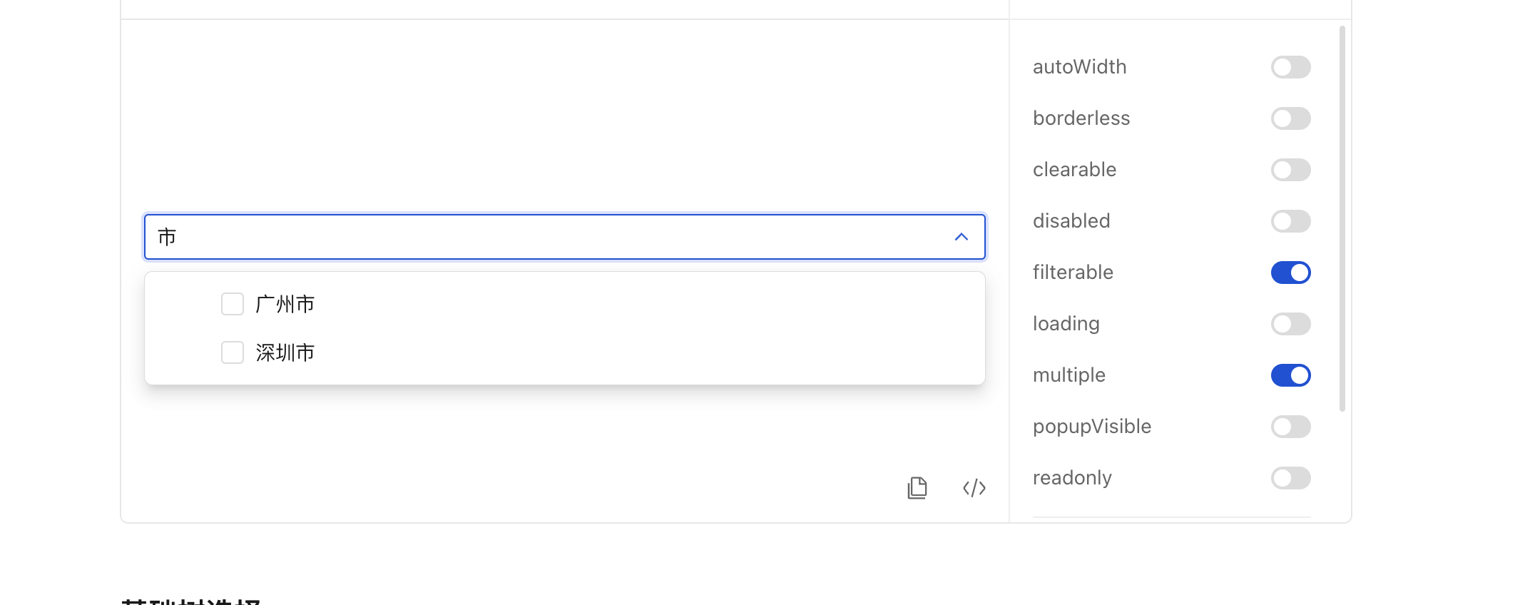
Task: Toggle the disabled switch on
Action: tap(1291, 221)
